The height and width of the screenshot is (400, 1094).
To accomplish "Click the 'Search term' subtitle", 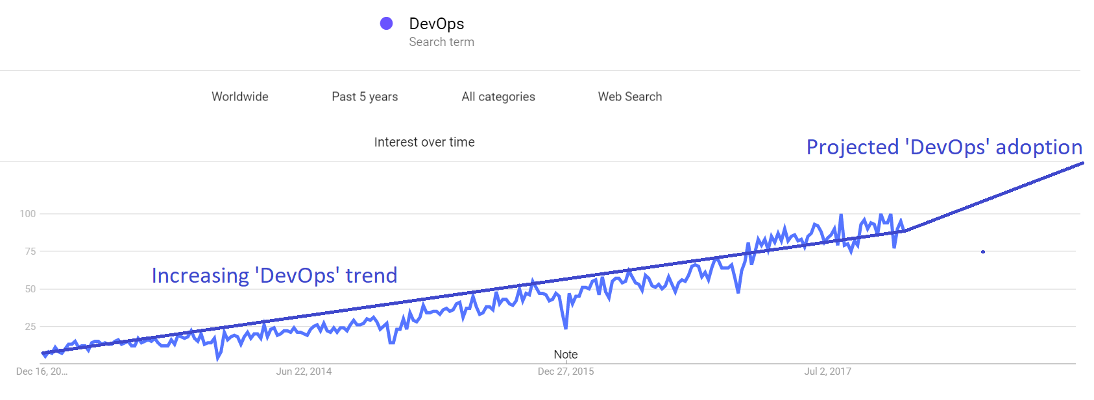I will coord(441,42).
